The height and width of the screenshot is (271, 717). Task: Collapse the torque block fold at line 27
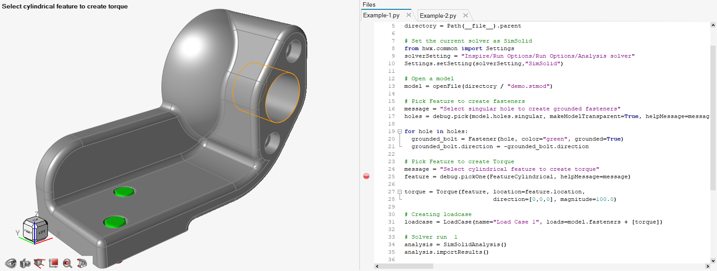[x=400, y=192]
